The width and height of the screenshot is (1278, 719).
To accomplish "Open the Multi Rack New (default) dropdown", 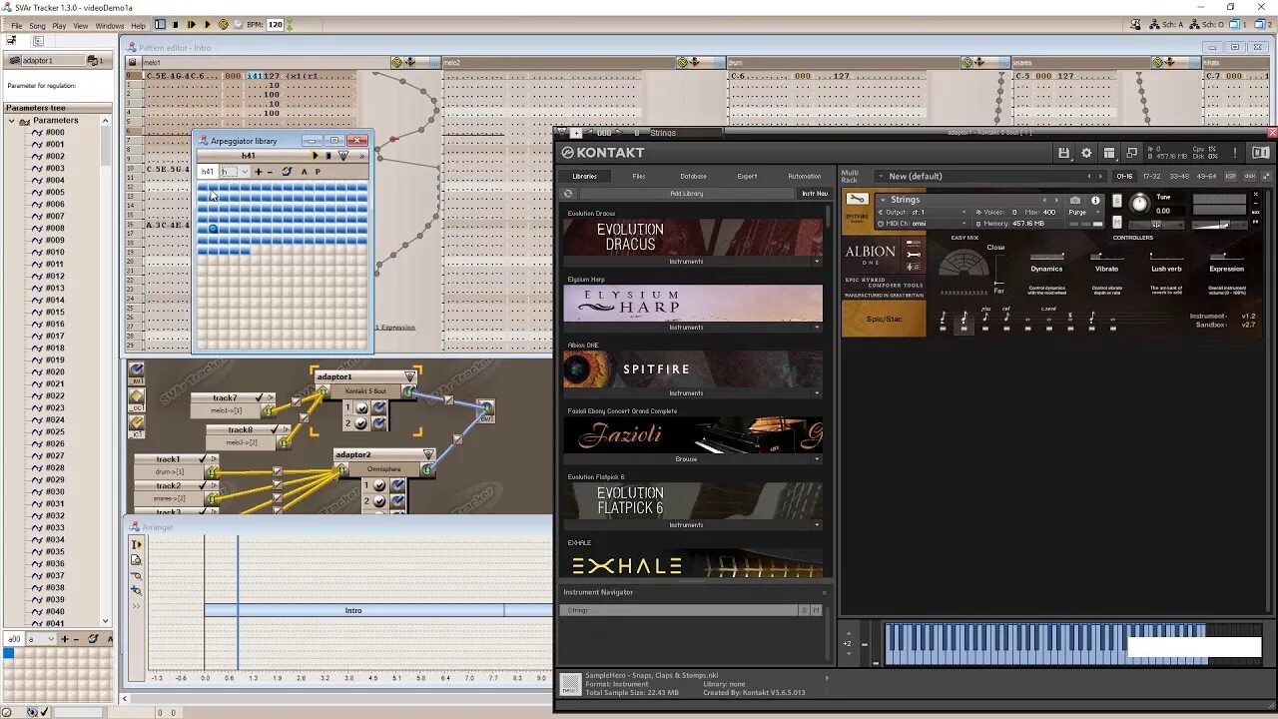I will (880, 176).
